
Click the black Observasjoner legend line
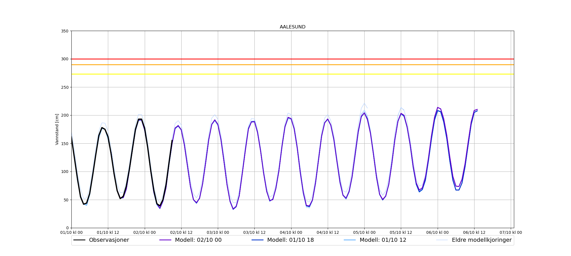point(79,240)
